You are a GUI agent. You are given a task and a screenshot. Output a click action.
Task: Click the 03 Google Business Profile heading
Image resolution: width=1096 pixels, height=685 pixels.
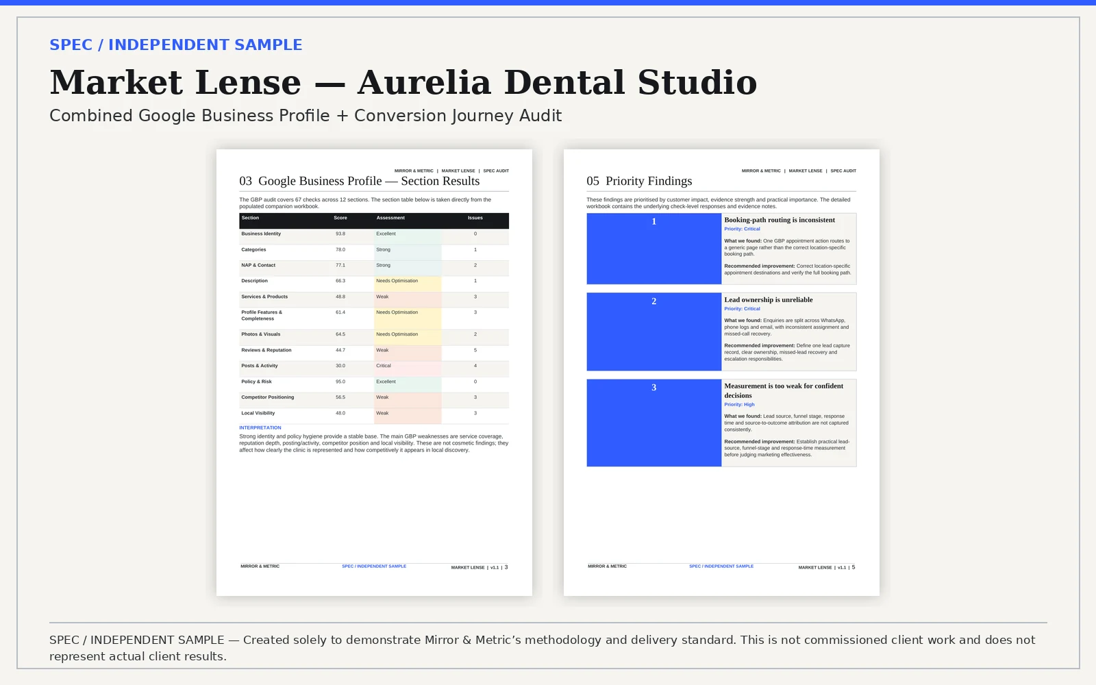coord(360,181)
